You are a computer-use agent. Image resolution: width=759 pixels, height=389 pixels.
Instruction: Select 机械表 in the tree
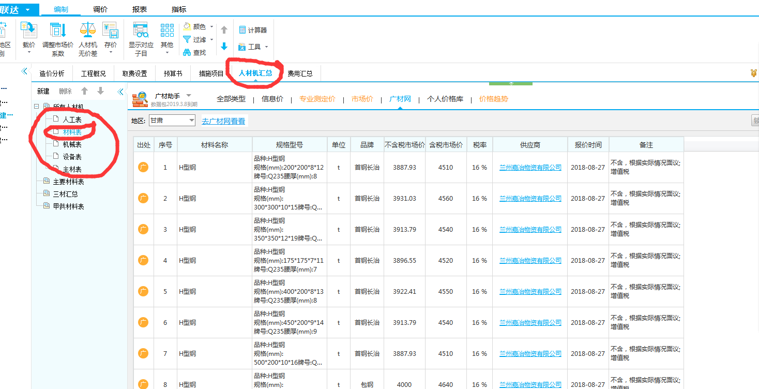pyautogui.click(x=72, y=144)
